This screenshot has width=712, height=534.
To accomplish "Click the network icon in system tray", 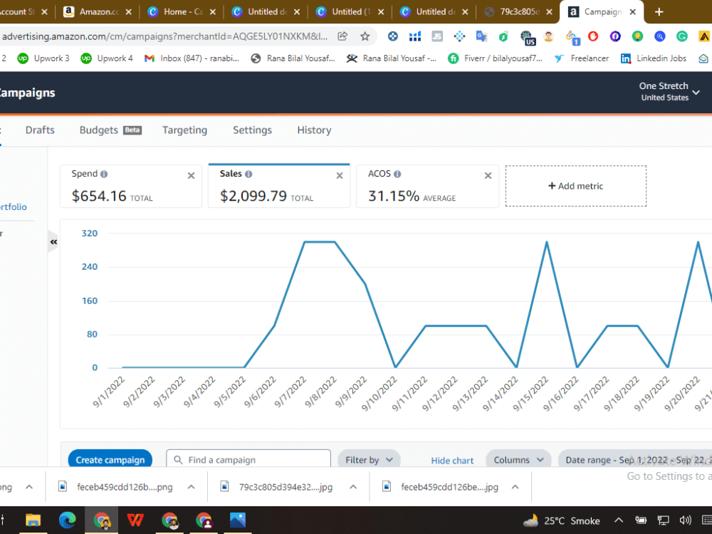I will 664,520.
